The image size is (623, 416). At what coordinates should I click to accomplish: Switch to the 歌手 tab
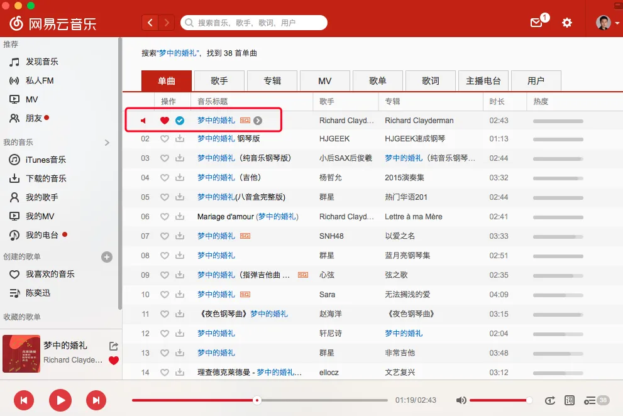[x=219, y=81]
